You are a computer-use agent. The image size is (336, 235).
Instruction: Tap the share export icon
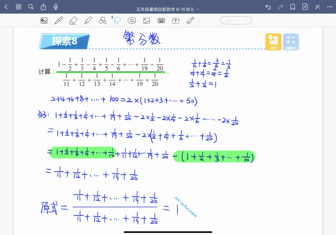[43, 7]
